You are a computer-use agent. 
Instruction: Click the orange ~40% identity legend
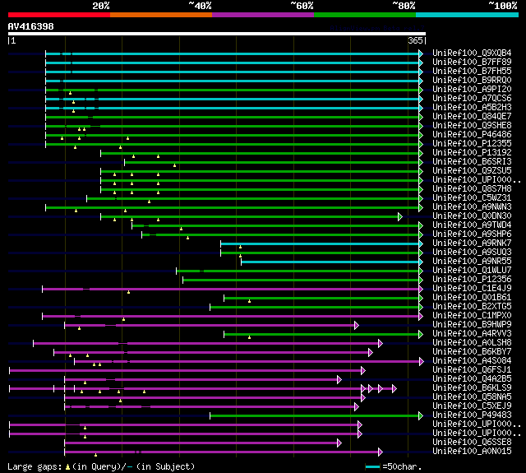tap(161, 15)
